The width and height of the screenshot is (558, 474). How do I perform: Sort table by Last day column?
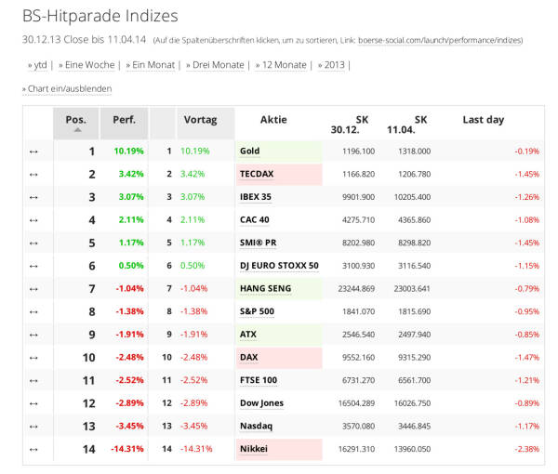pos(483,120)
